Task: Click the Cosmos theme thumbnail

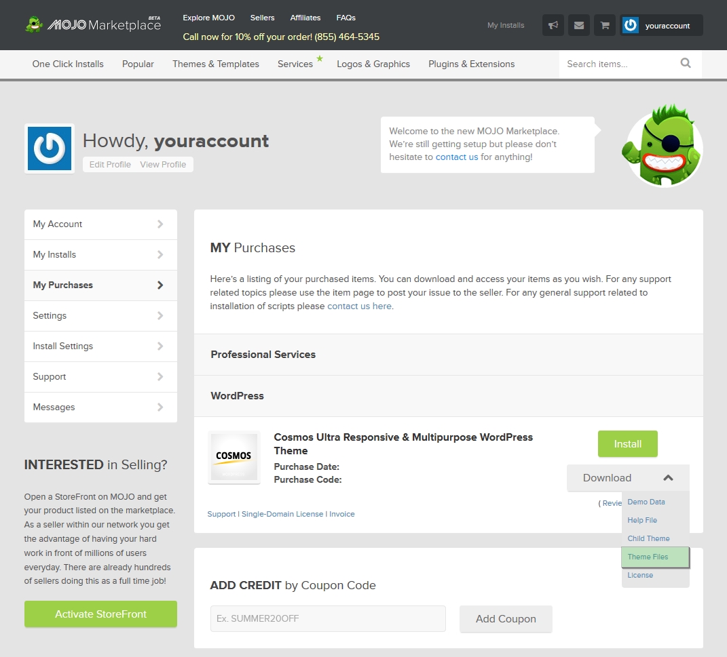Action: pos(234,457)
